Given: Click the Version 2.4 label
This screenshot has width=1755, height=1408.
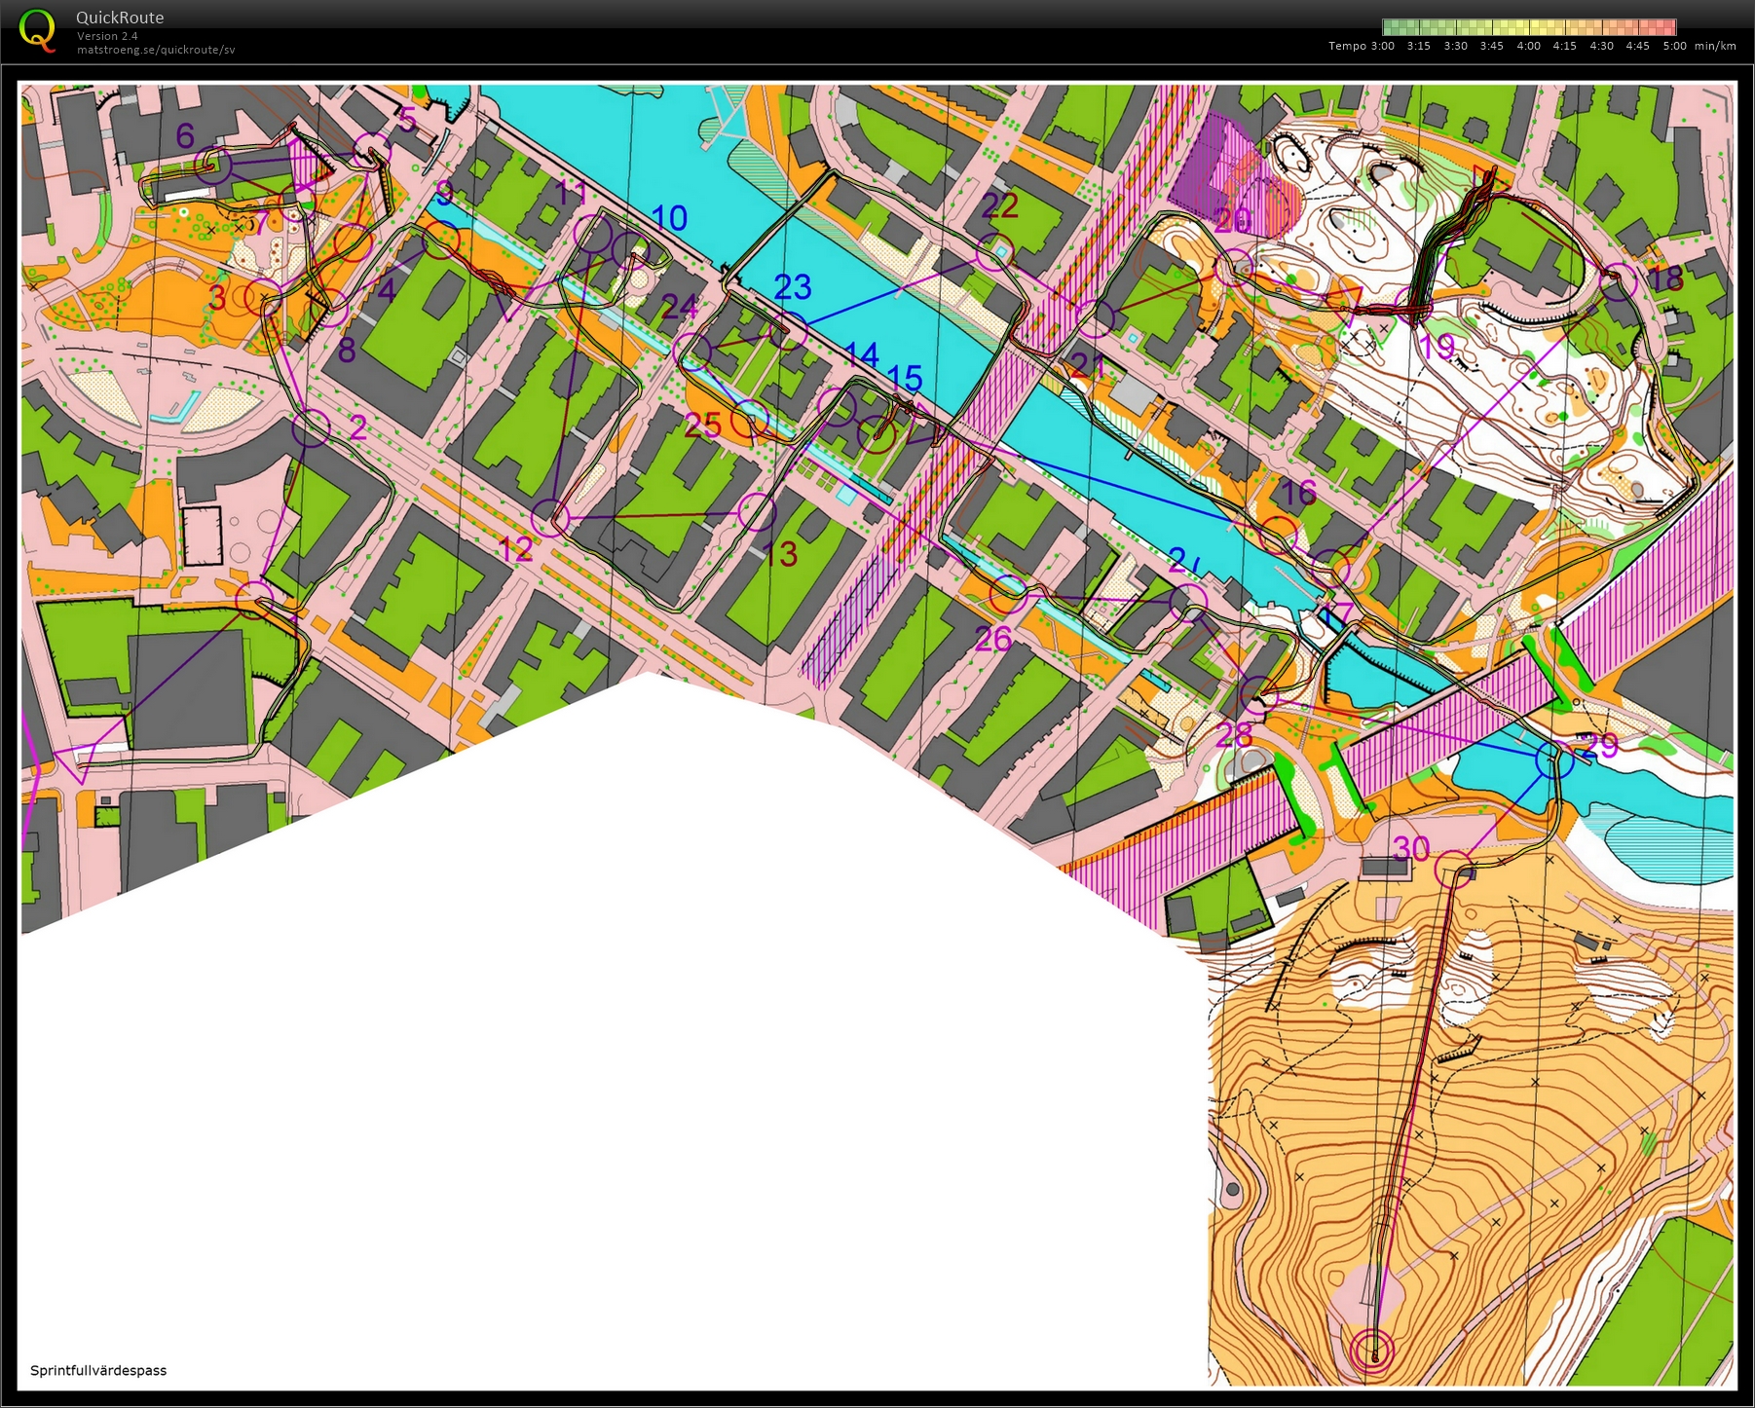Looking at the screenshot, I should [x=107, y=36].
